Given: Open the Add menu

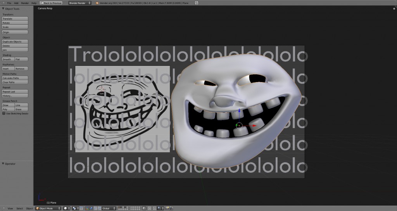Looking at the screenshot, I should (x=16, y=3).
